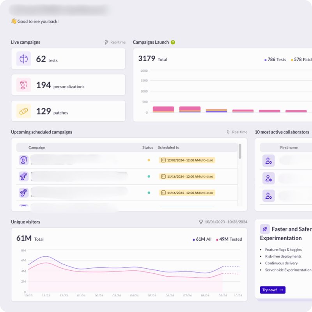Hide the 49M Tested series via legend
This screenshot has width=312, height=312.
pyautogui.click(x=229, y=239)
